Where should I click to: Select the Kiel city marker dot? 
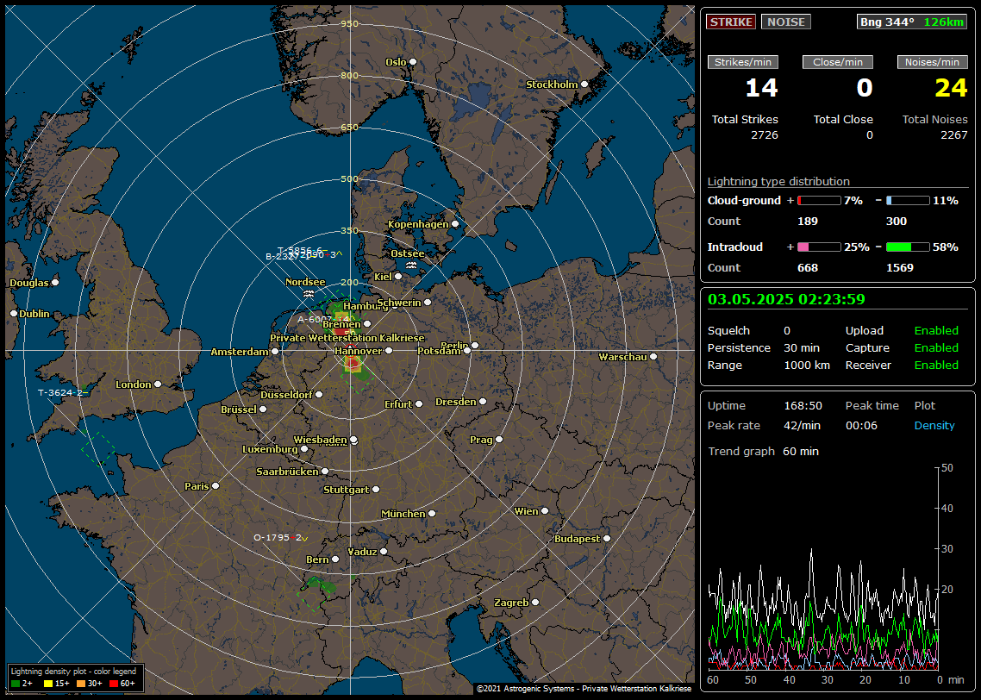[x=398, y=277]
